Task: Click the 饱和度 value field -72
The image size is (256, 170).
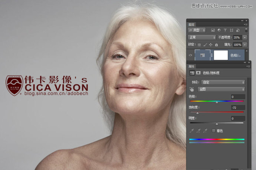Action: click(238, 107)
